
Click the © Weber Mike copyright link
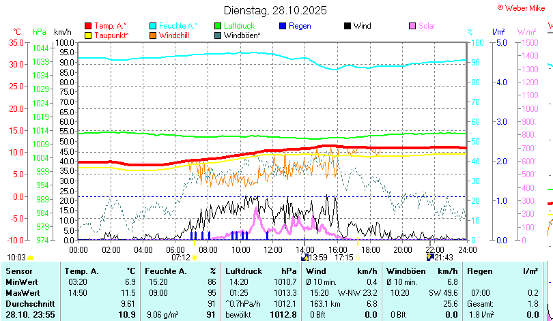click(x=522, y=7)
